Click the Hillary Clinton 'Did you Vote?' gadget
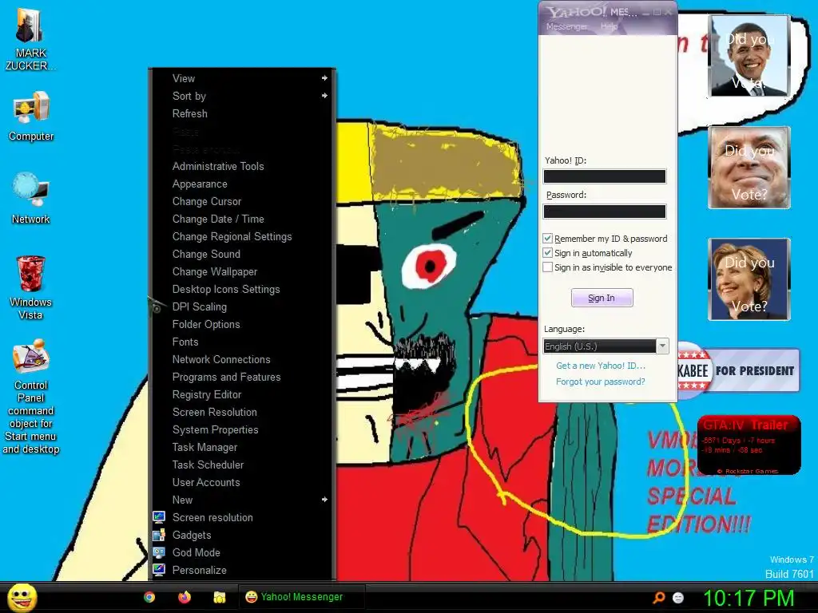The width and height of the screenshot is (818, 613). pyautogui.click(x=749, y=279)
